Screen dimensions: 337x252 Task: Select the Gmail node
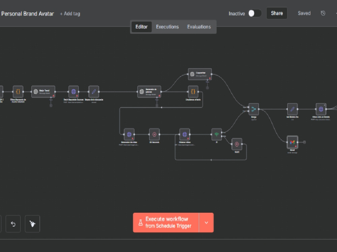pyautogui.click(x=292, y=142)
